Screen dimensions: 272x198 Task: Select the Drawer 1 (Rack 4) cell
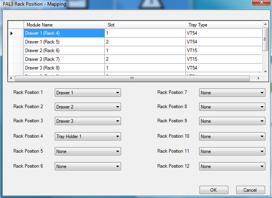64,33
